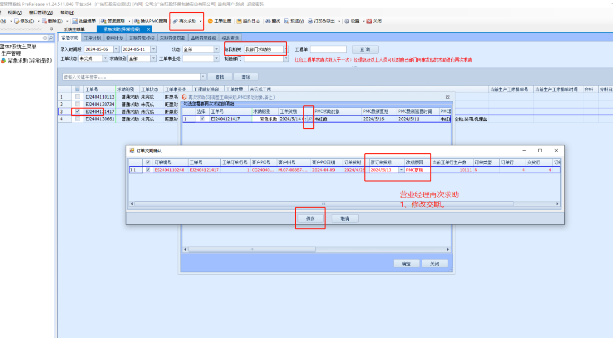Click the 修改(E) edit toolbar icon
Image resolution: width=614 pixels, height=339 pixels.
pyautogui.click(x=17, y=21)
